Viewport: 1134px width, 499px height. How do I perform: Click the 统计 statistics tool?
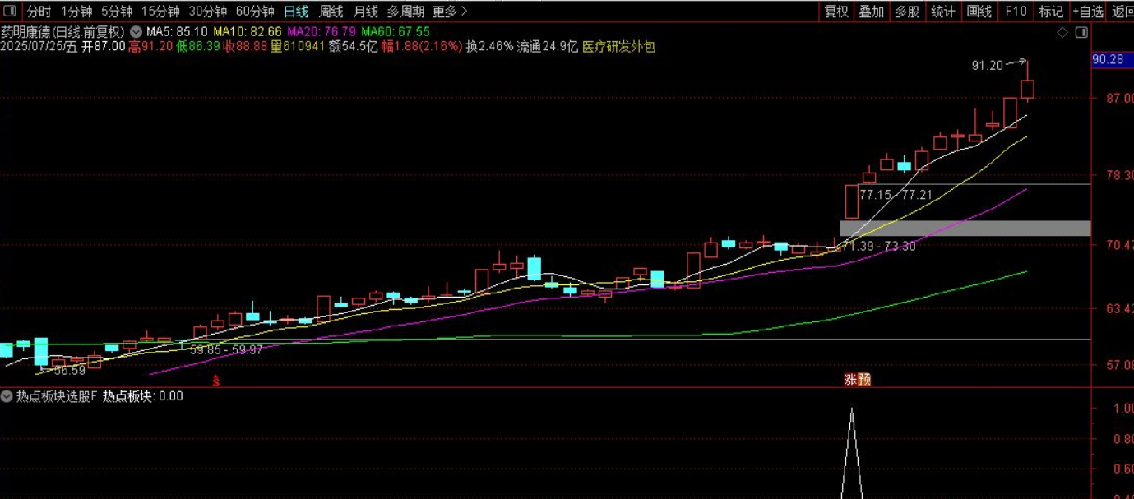pos(943,11)
